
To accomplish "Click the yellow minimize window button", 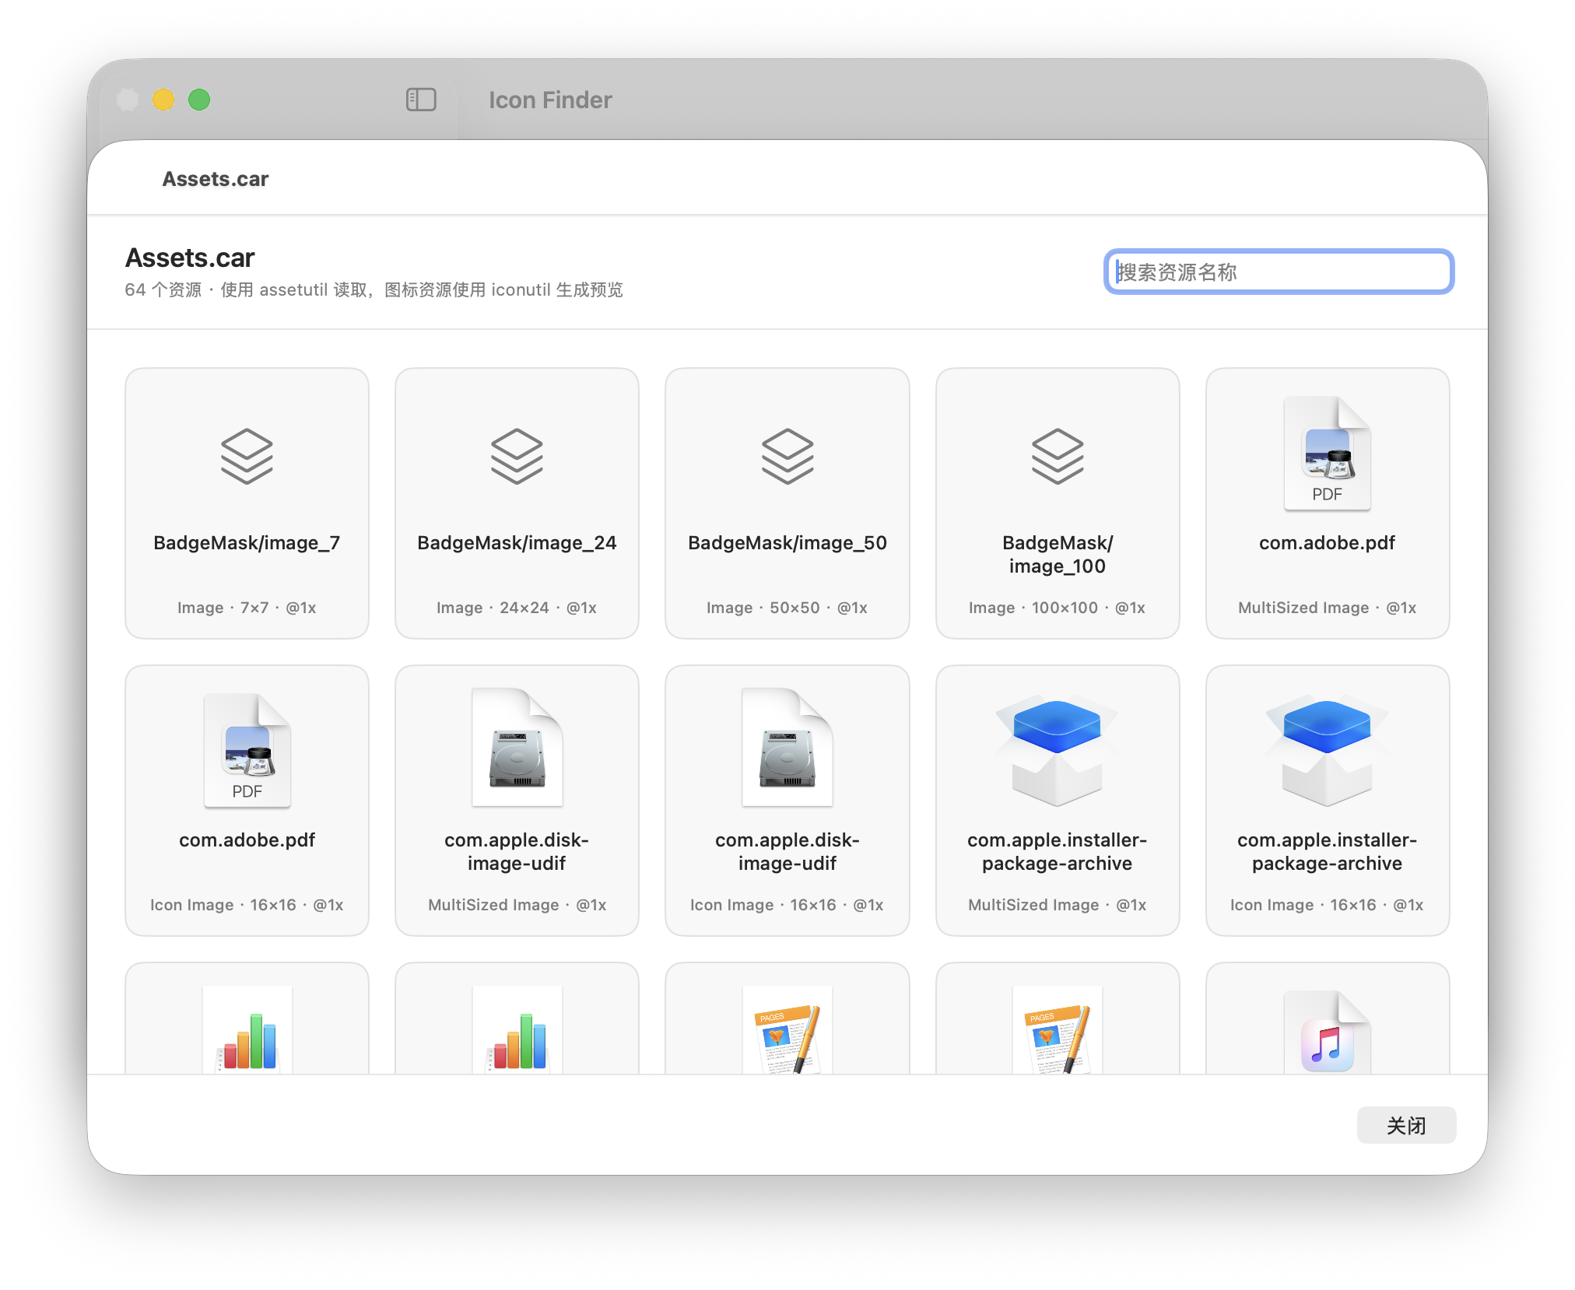I will pyautogui.click(x=163, y=100).
